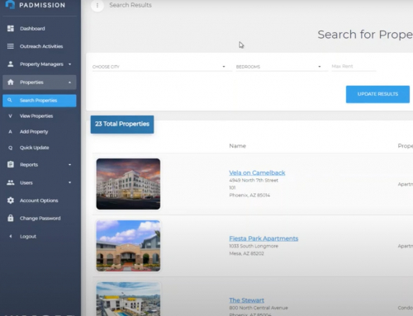Click the A icon beside Add Property
This screenshot has width=413, height=316.
tap(10, 132)
